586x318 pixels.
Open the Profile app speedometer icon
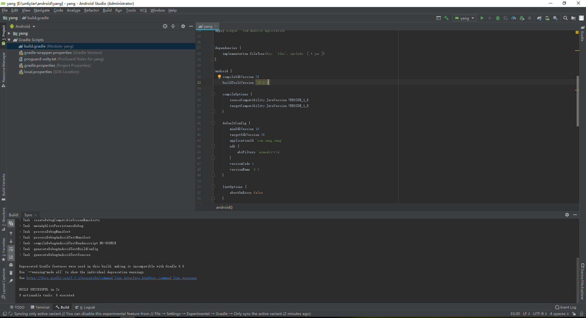pyautogui.click(x=514, y=18)
